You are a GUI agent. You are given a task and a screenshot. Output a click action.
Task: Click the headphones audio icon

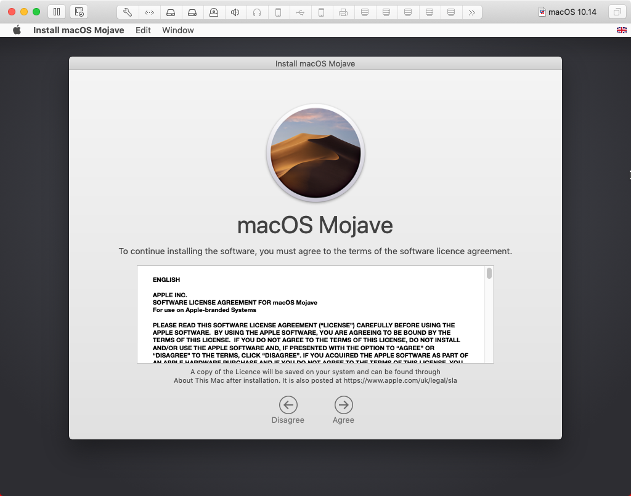257,11
